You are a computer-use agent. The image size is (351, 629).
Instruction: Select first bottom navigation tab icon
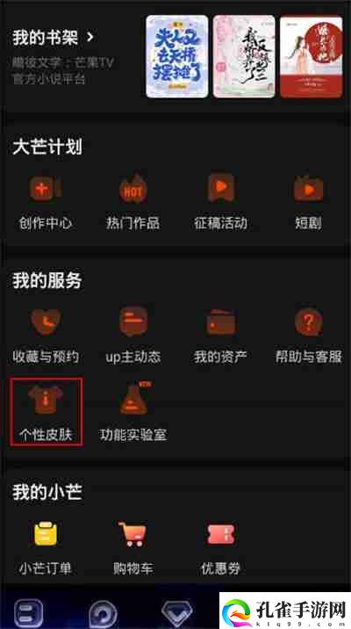click(29, 612)
